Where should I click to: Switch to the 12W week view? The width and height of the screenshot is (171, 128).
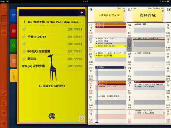[x=4, y=26]
